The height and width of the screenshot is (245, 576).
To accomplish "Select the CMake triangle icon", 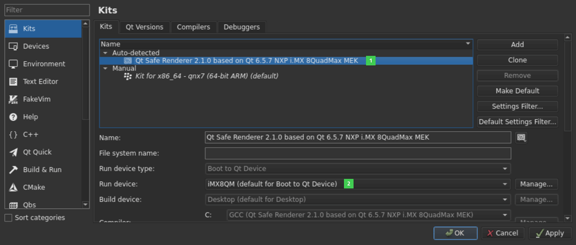I will [x=13, y=187].
